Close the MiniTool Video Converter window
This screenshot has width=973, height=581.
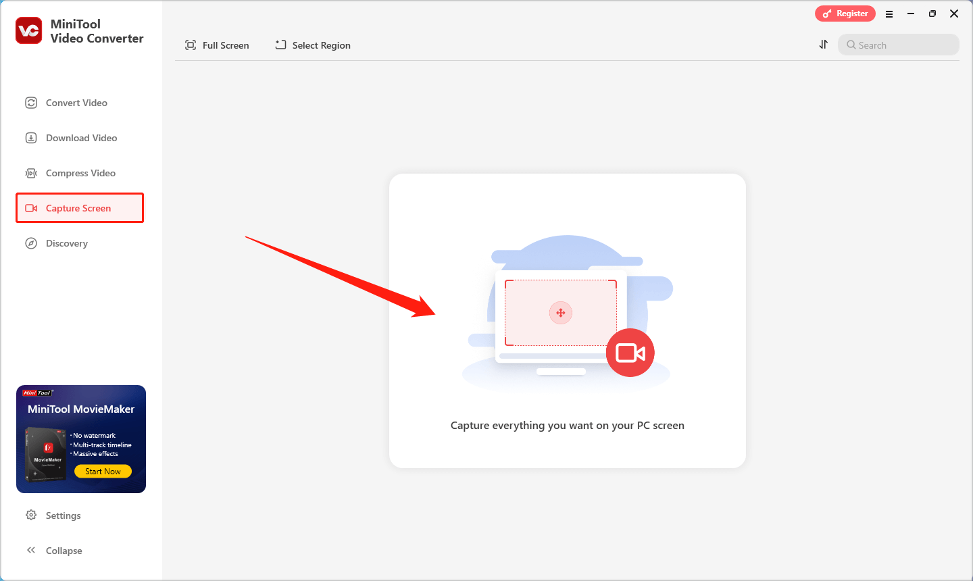click(954, 14)
